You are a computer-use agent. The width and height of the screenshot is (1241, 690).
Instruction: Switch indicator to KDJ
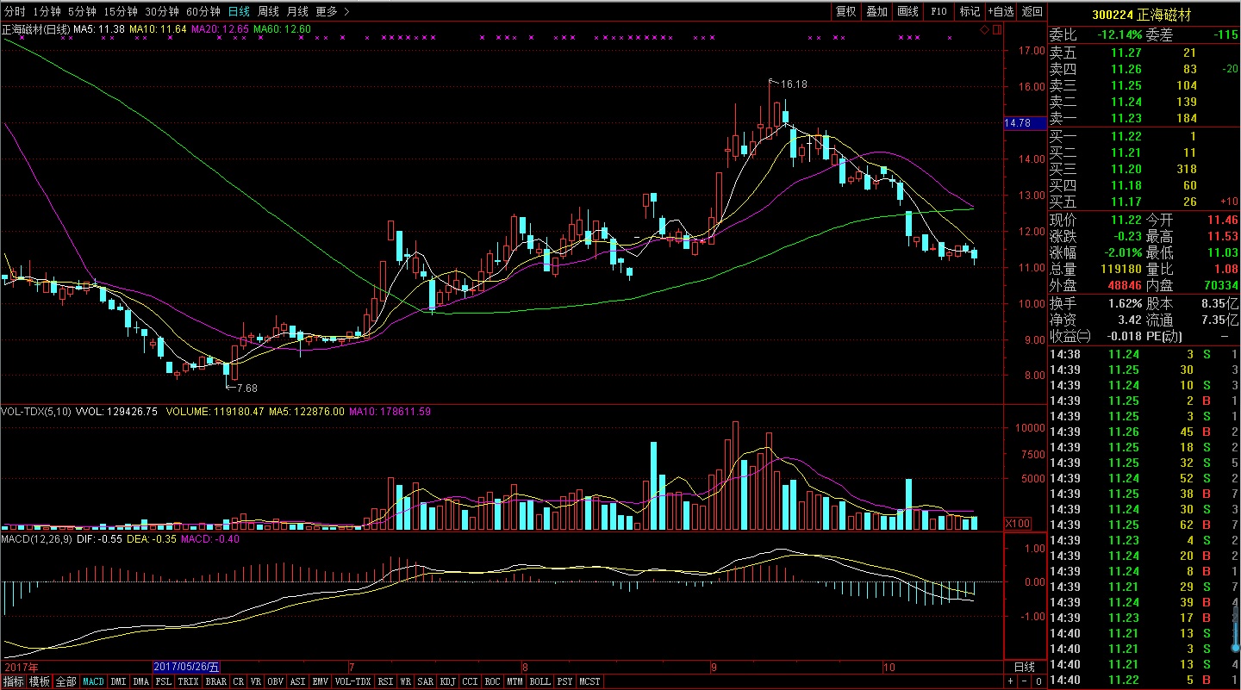tap(447, 681)
